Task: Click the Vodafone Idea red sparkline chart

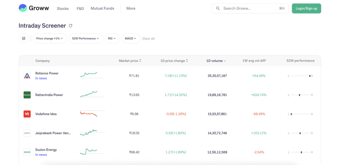Action: pyautogui.click(x=92, y=114)
